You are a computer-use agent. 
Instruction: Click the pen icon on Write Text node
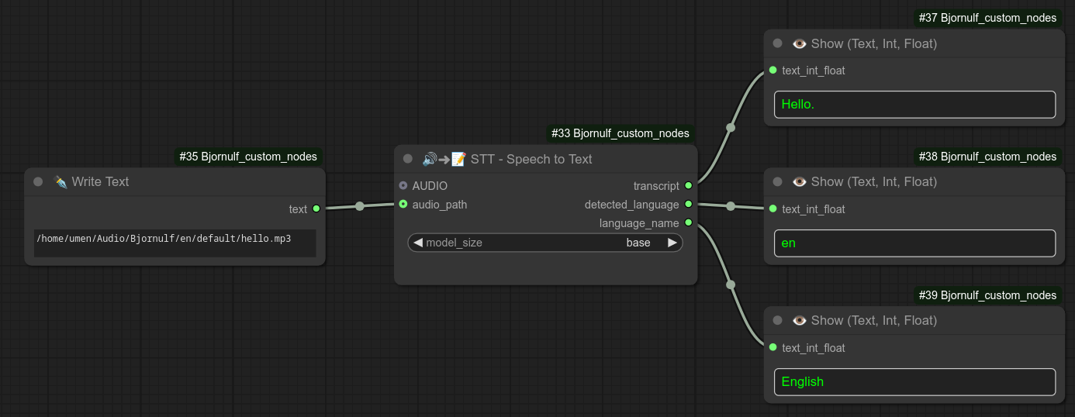point(60,181)
